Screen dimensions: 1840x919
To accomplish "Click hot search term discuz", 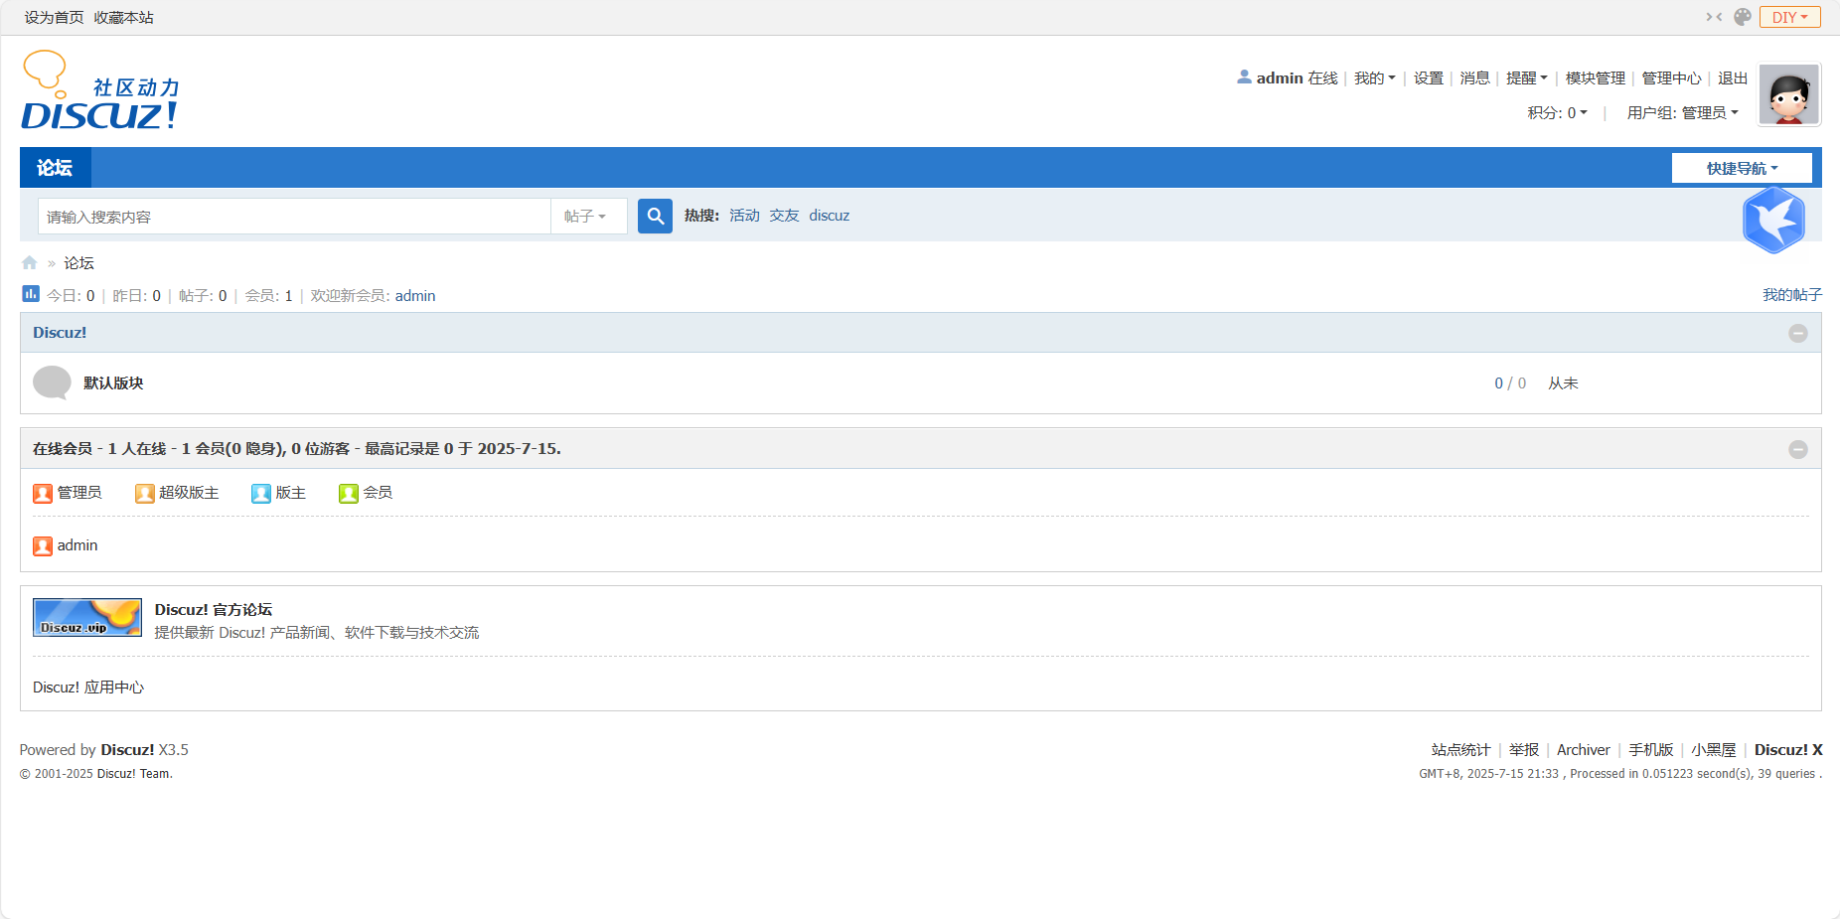I will 829,216.
